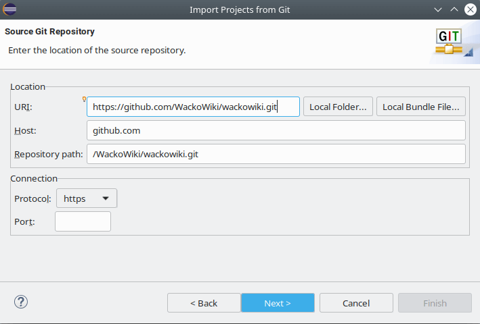The height and width of the screenshot is (324, 480).
Task: Choose the Local Bundle File... button
Action: tap(421, 107)
